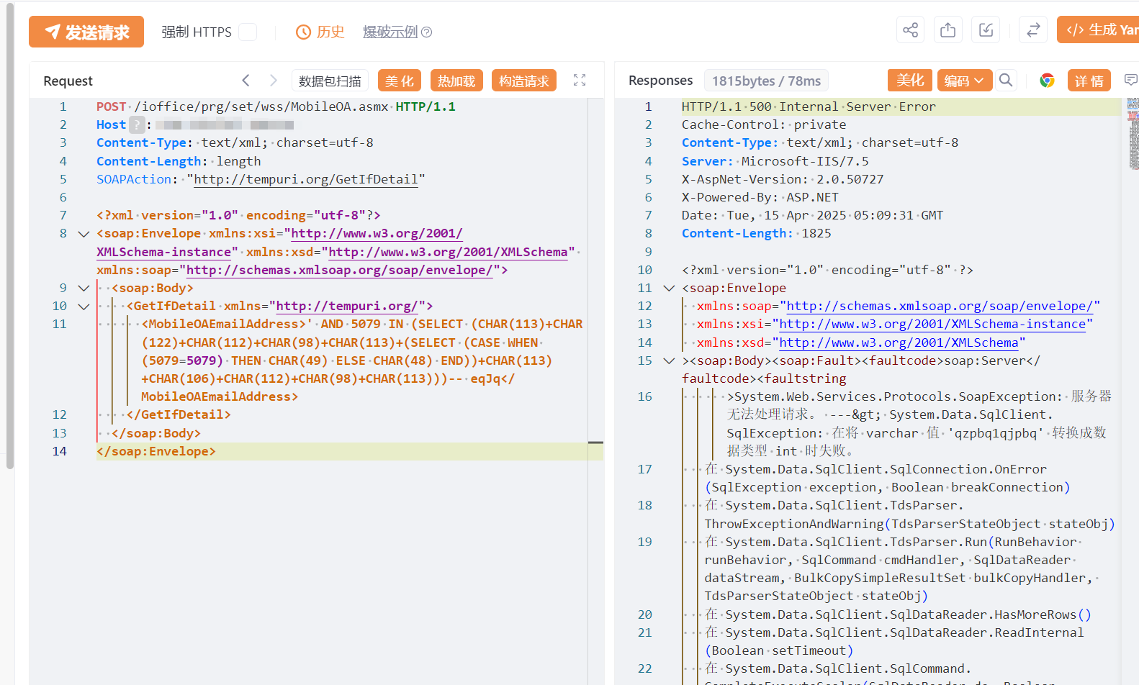
Task: Click the Responses panel title
Action: pyautogui.click(x=660, y=80)
